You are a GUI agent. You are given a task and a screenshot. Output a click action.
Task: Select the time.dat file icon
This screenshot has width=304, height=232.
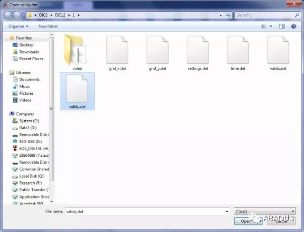(238, 50)
